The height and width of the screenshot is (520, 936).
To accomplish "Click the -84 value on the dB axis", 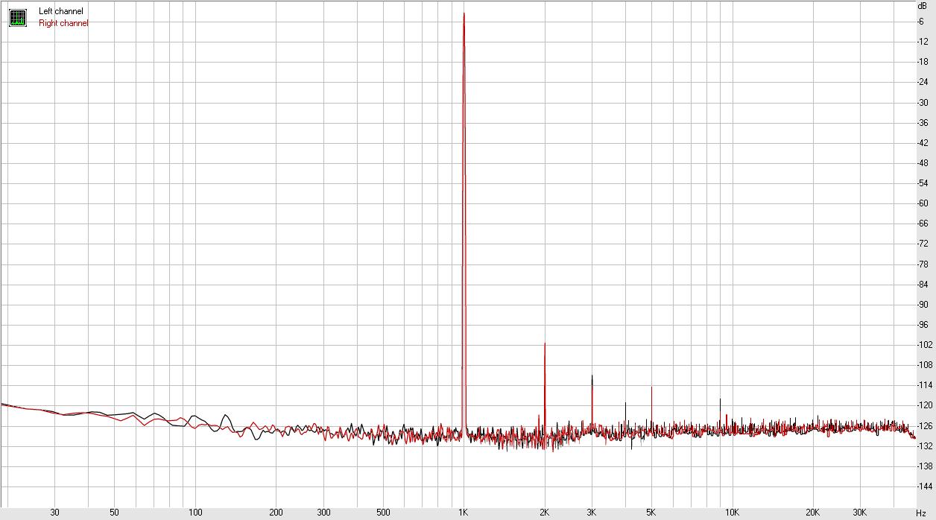I will pyautogui.click(x=922, y=284).
